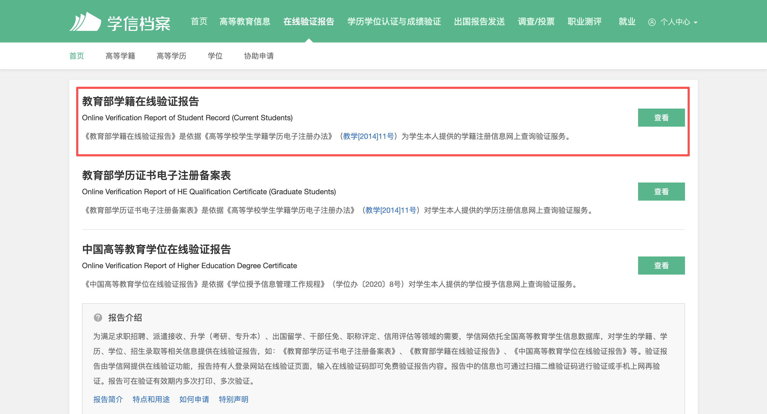Viewport: 767px width, 414px height.
Task: Switch to the 高等学籍 sub-tab
Action: (x=120, y=56)
